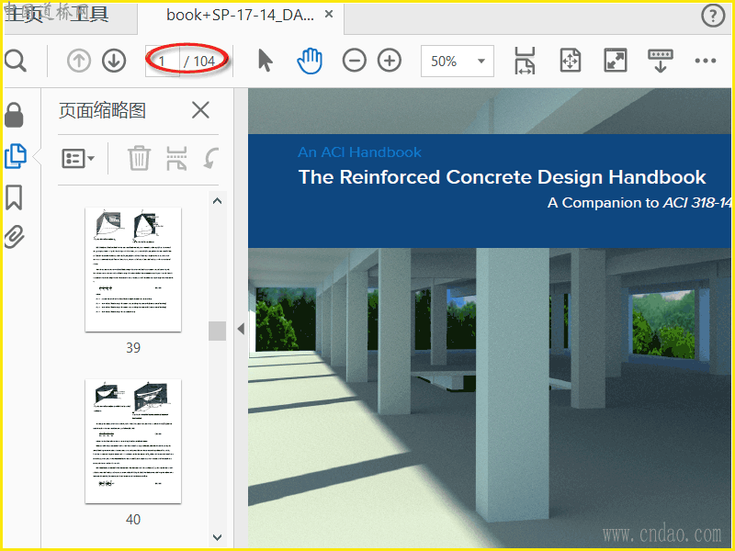Go to previous page with up arrow
Screen dimensions: 735x551
(x=80, y=61)
